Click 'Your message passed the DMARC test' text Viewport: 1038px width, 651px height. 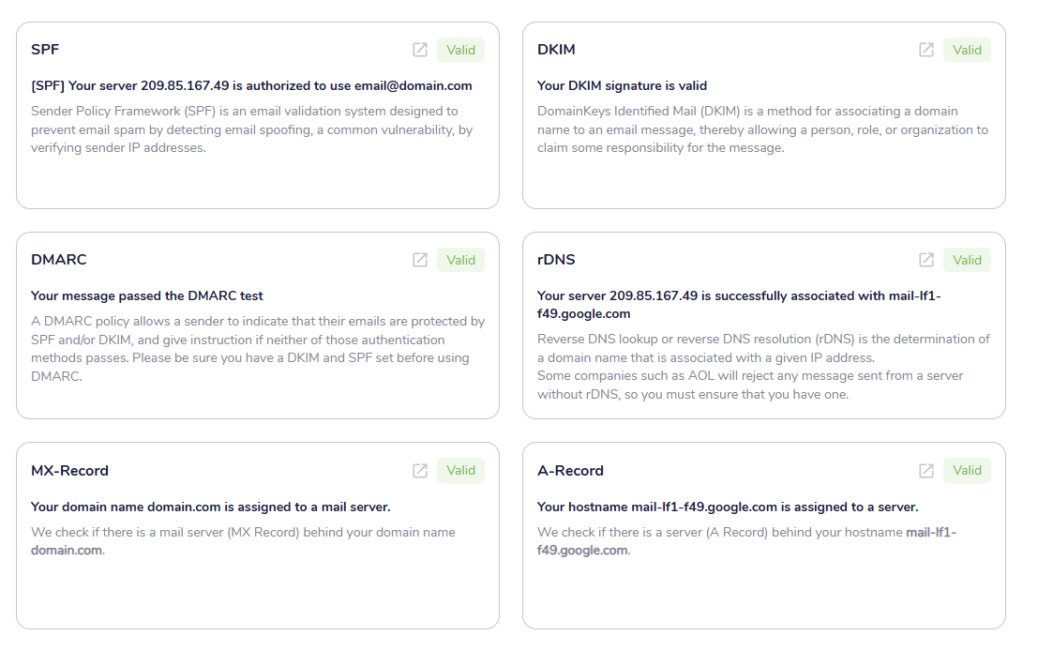coord(147,295)
